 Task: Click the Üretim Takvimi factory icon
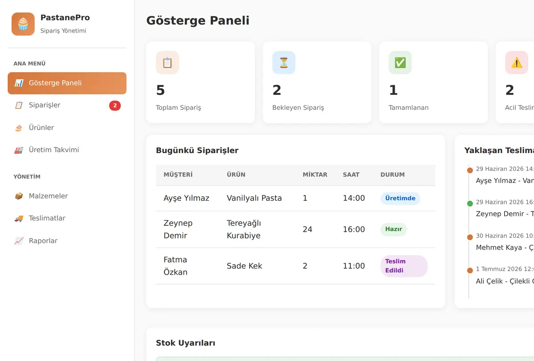(x=19, y=150)
